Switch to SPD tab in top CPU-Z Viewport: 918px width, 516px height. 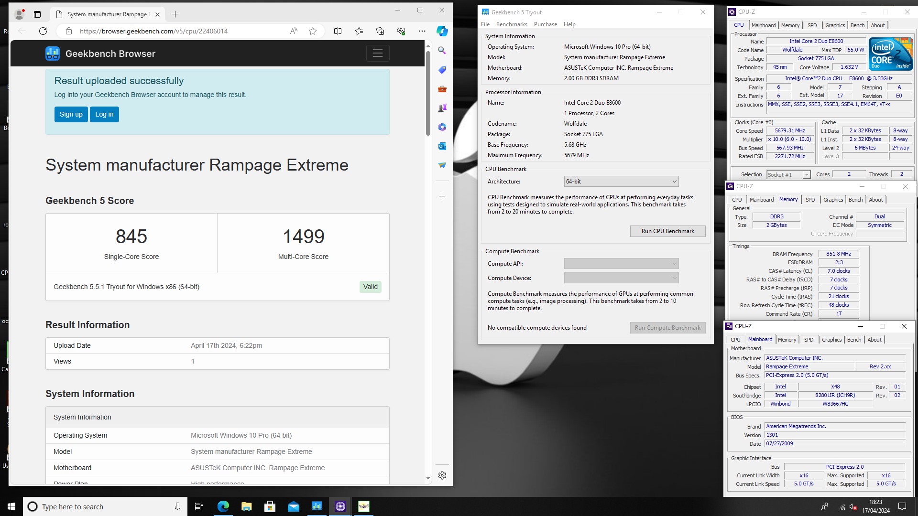point(812,25)
